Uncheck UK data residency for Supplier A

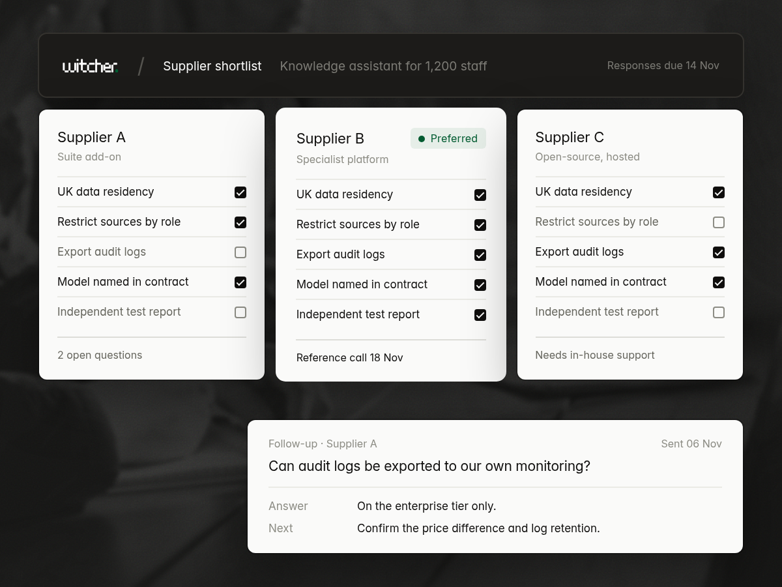coord(240,192)
